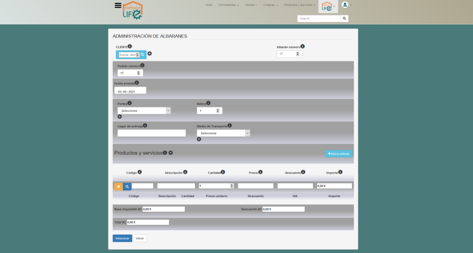Click the ADMINISTRACIÓN DE ALBARANES title
This screenshot has height=253, width=473.
(150, 36)
